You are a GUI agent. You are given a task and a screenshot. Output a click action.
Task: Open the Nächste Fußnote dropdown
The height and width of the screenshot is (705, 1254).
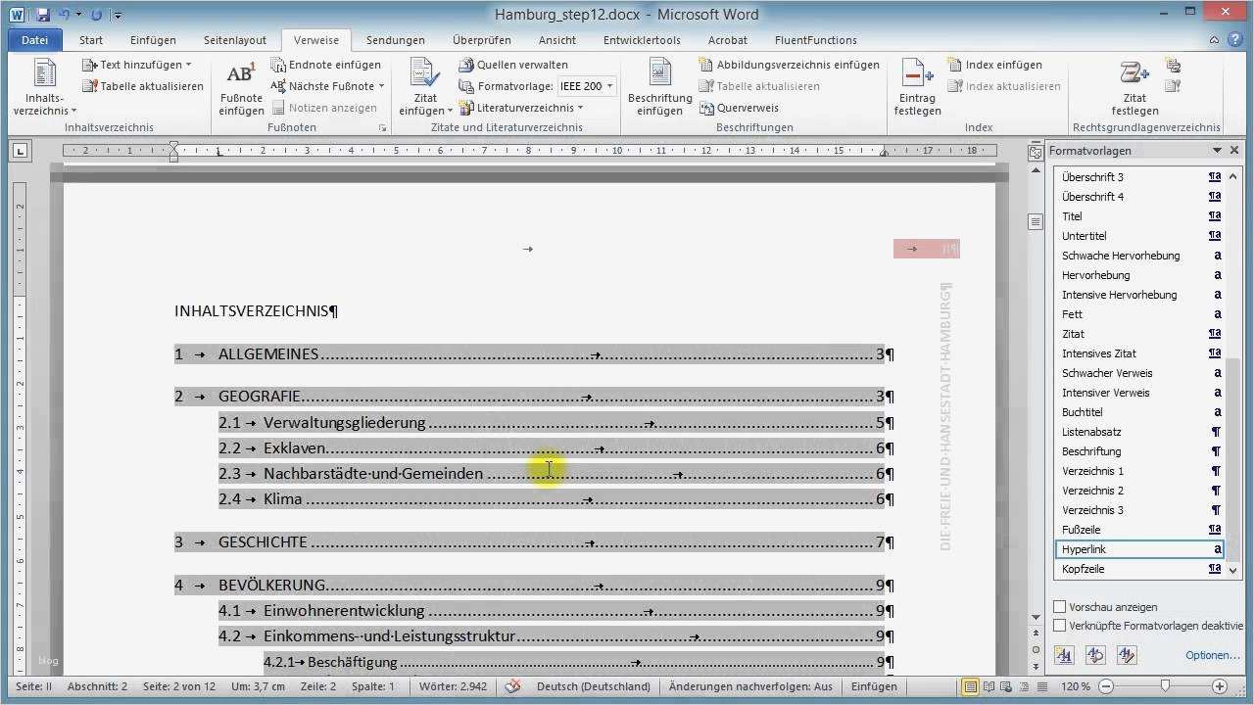click(x=380, y=86)
